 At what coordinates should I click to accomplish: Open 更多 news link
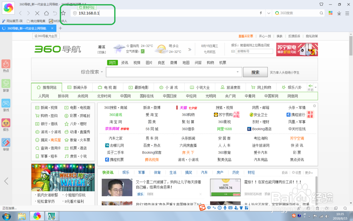tap(309, 173)
